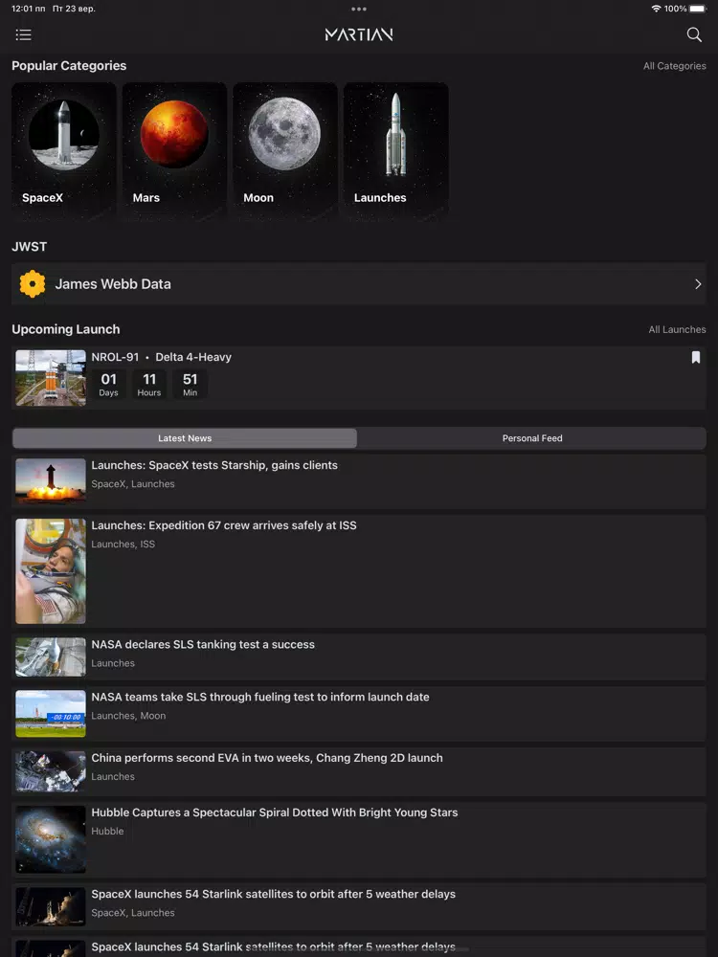Tap the battery indicator icon
Viewport: 718px width, 957px height.
point(699,9)
